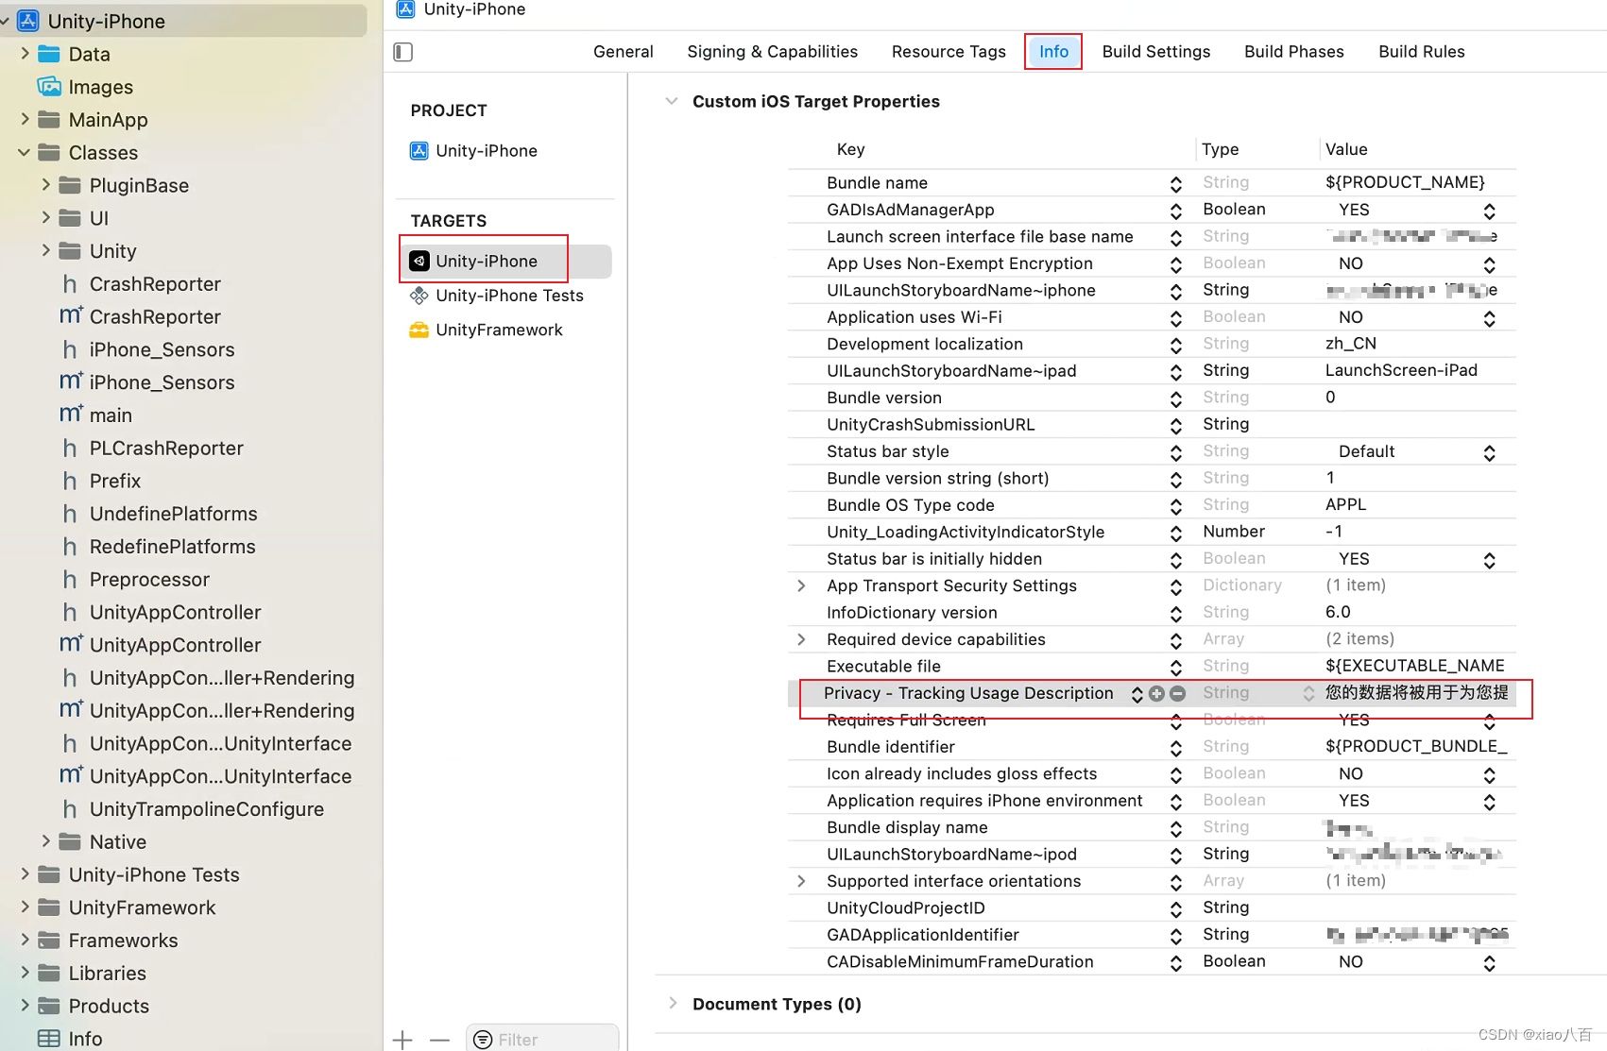The image size is (1607, 1051).
Task: Toggle Status bar is initially hidden value
Action: (1490, 560)
